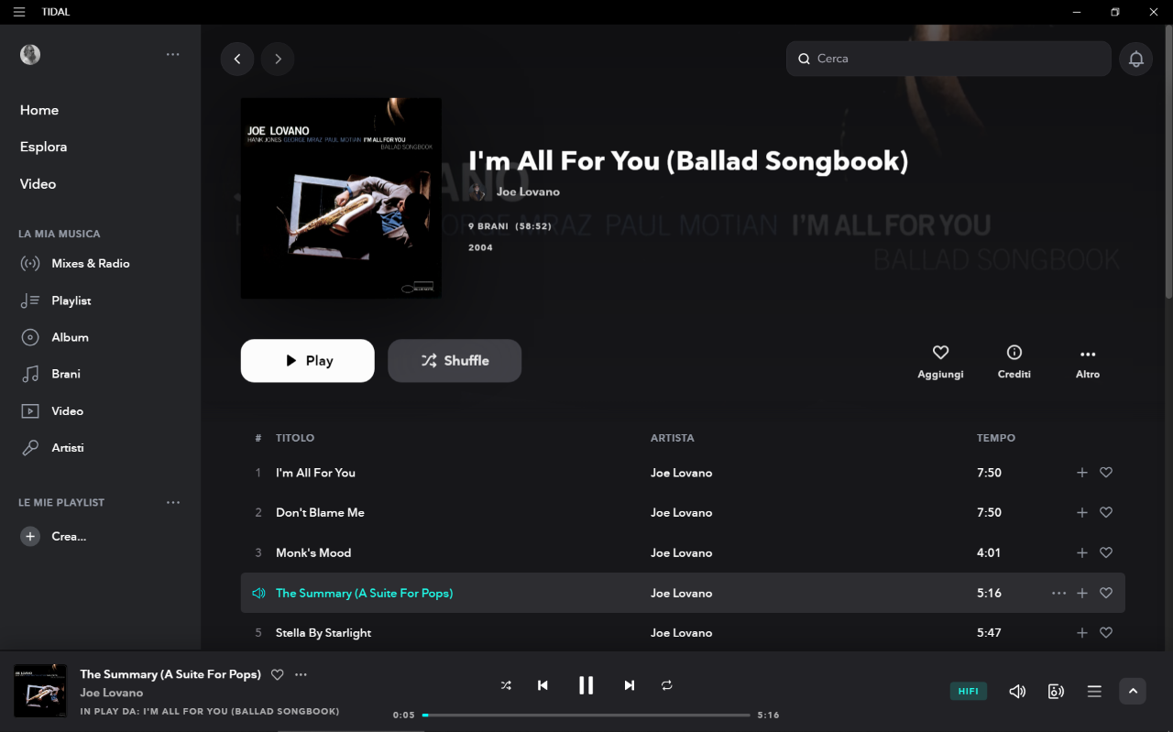1173x732 pixels.
Task: Click the Cerca search field
Action: coord(948,59)
